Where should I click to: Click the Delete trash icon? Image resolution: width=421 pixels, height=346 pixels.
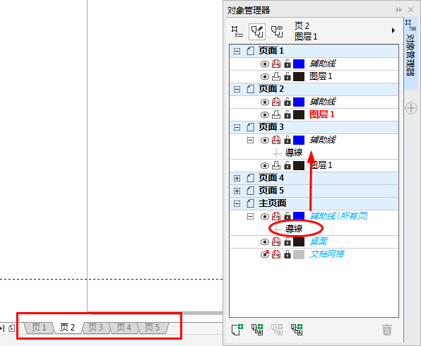[387, 330]
